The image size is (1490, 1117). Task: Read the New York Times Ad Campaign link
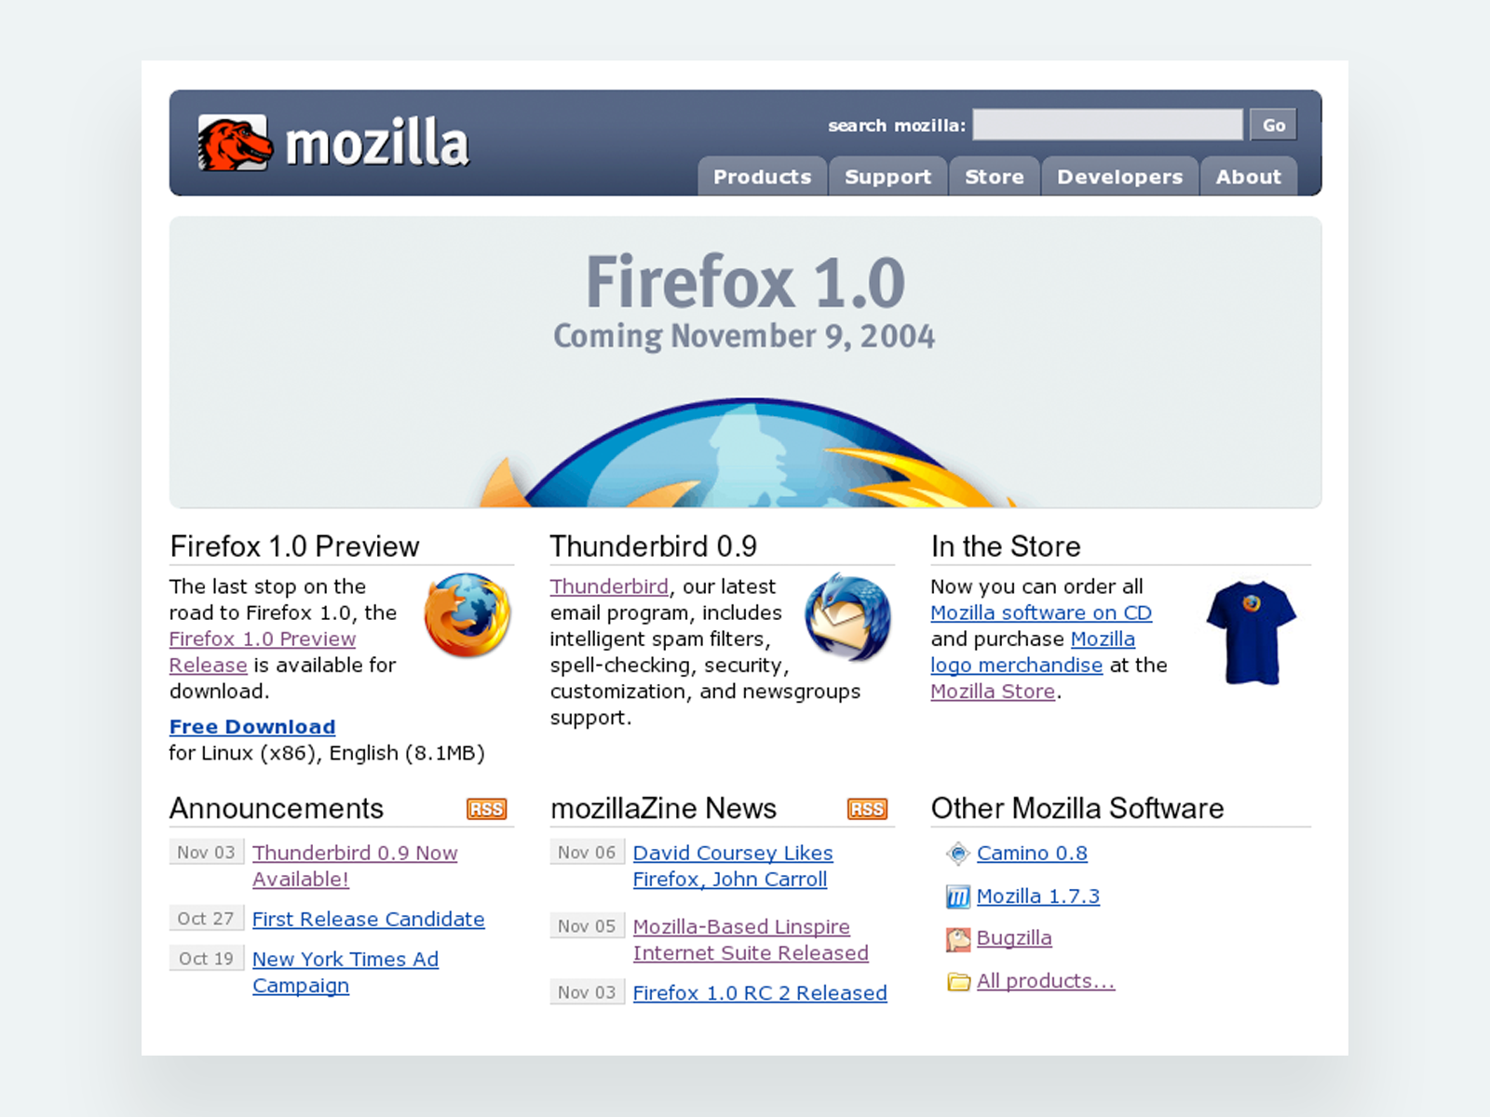pos(345,972)
